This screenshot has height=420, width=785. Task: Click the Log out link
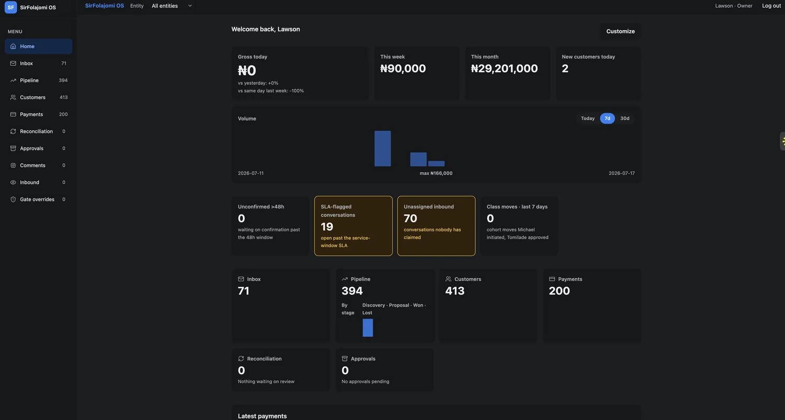pos(771,6)
